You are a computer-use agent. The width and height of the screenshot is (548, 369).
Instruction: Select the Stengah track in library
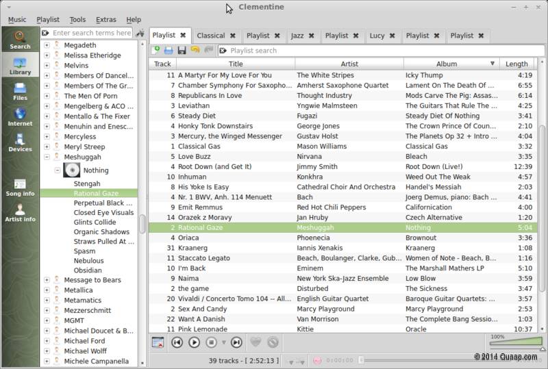coord(87,183)
